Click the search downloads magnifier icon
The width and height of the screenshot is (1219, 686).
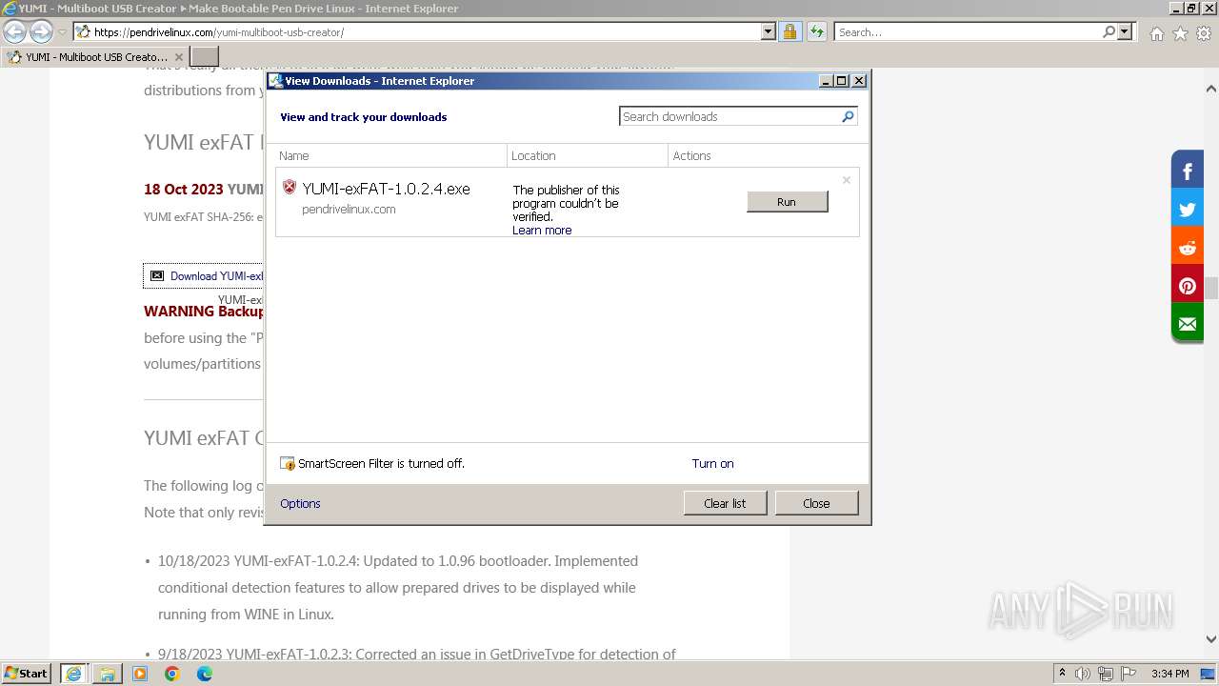click(848, 116)
